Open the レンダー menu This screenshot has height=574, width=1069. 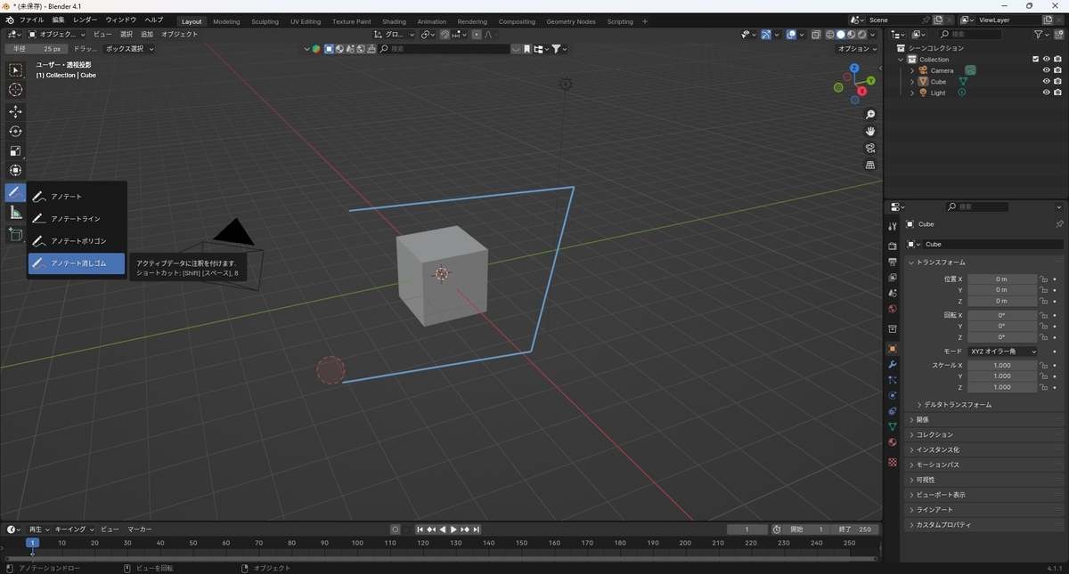pos(86,20)
